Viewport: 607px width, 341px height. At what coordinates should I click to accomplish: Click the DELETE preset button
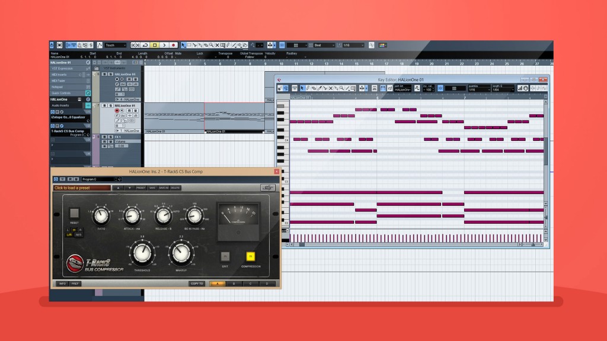click(175, 188)
